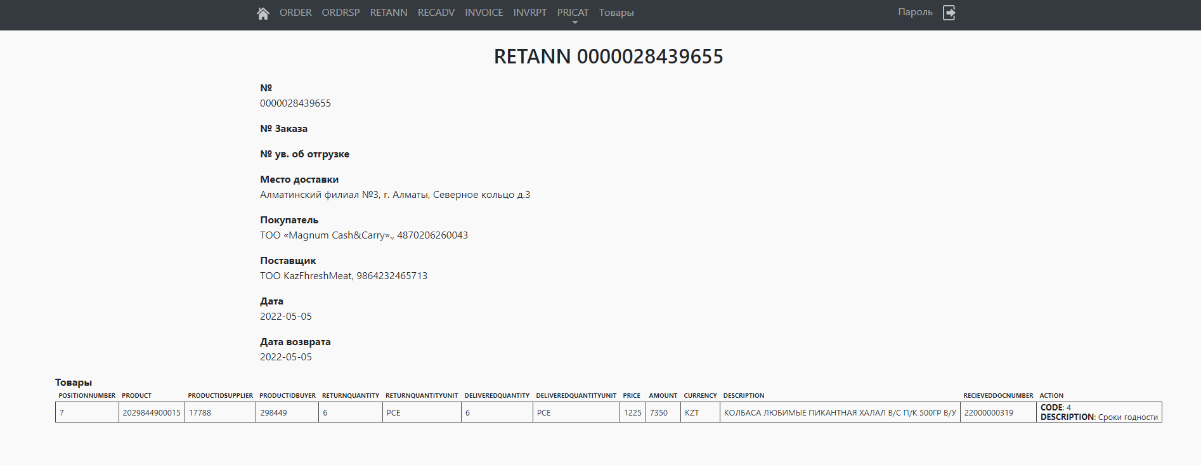Click the action cell with Сроки годности

pyautogui.click(x=1099, y=412)
